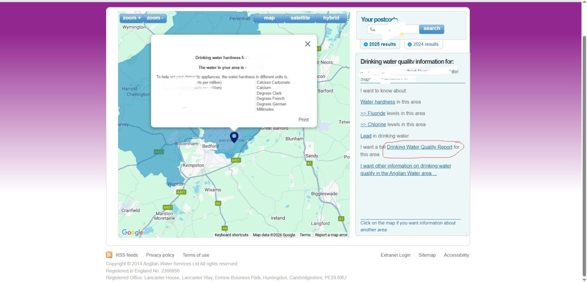The width and height of the screenshot is (587, 282).
Task: Expand Fluoride levels information
Action: 373,113
